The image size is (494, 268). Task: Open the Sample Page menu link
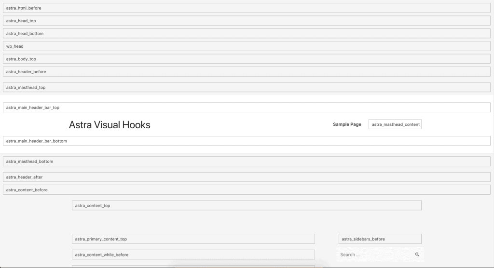click(x=347, y=124)
